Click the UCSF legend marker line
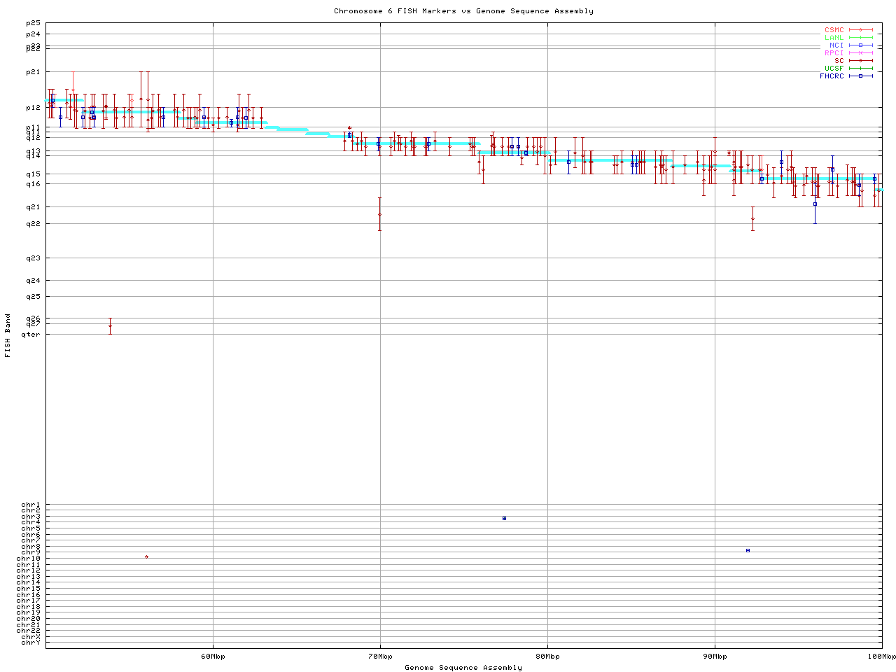Viewport: 896px width, 672px height. [860, 69]
